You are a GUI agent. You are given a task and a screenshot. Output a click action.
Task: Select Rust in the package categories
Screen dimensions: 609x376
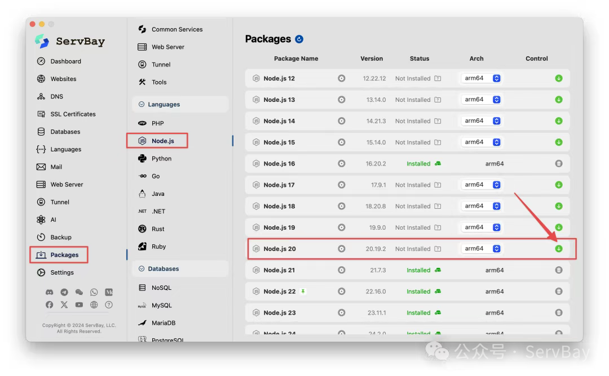tap(151, 229)
